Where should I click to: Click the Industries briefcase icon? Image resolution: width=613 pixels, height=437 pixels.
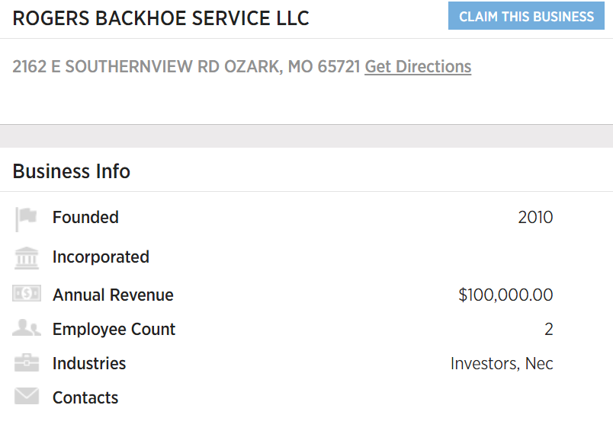click(x=27, y=362)
